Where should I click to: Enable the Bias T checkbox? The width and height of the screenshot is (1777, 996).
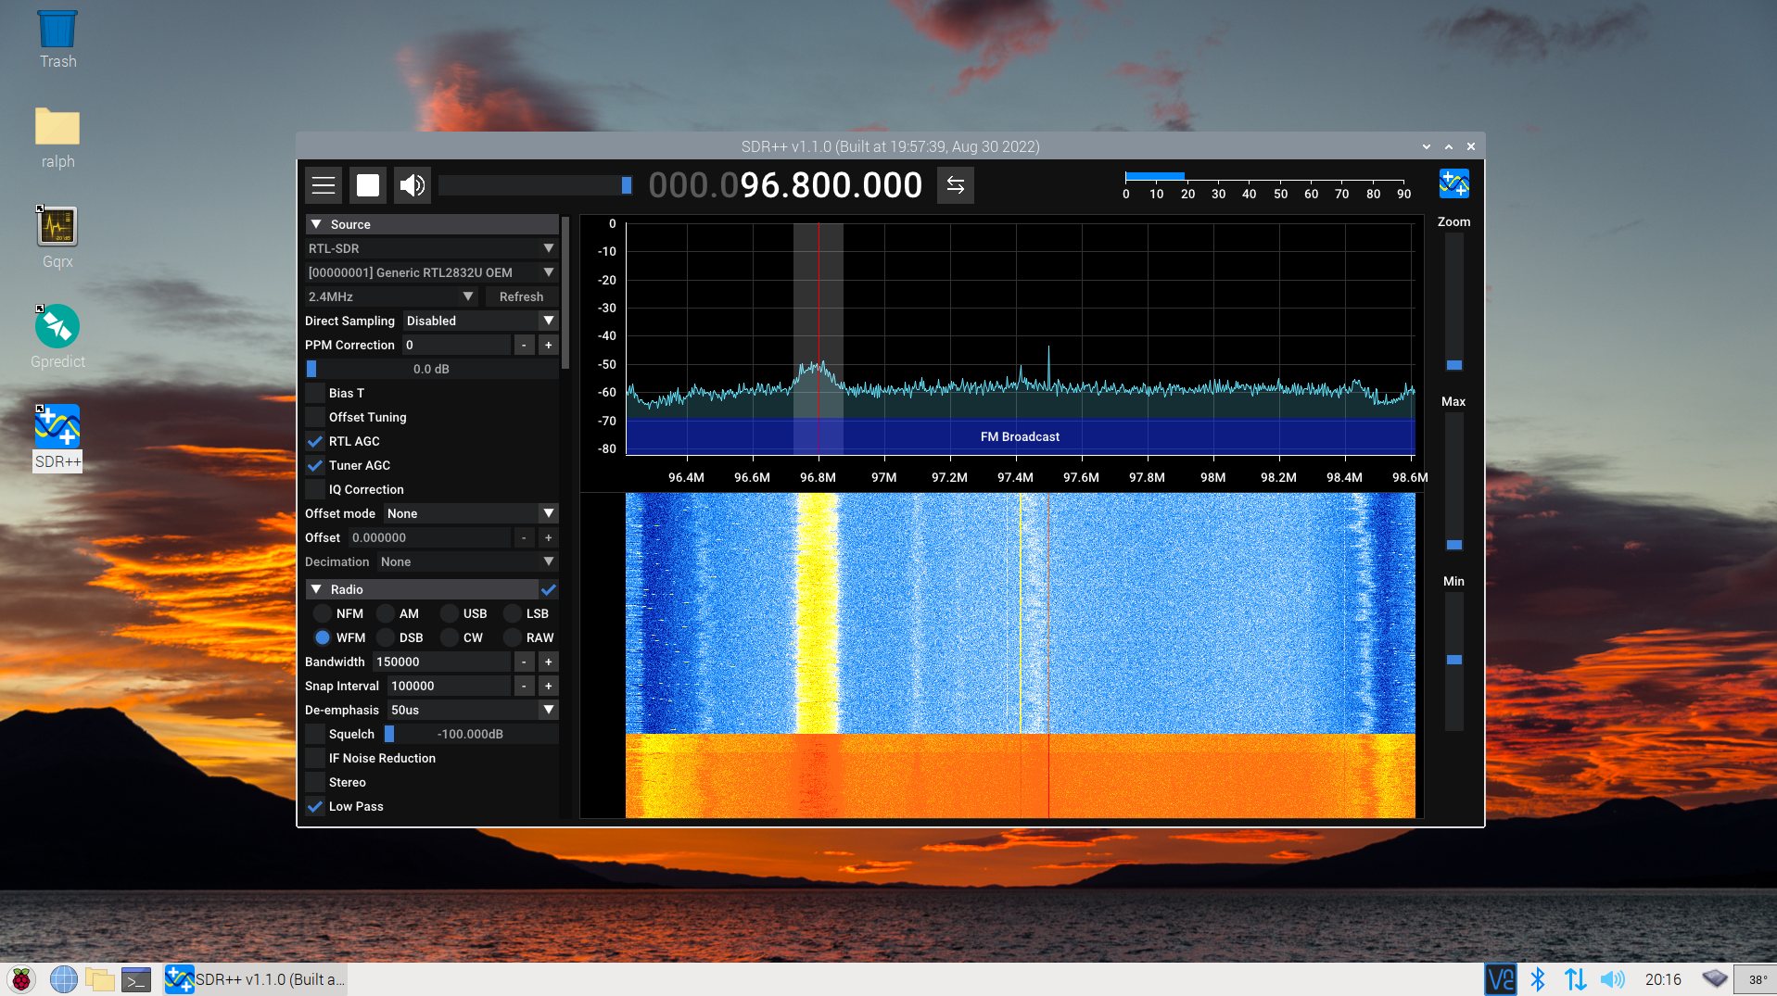[315, 393]
